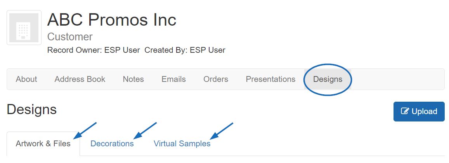The height and width of the screenshot is (163, 449).
Task: View the Orders tab
Action: coord(216,79)
